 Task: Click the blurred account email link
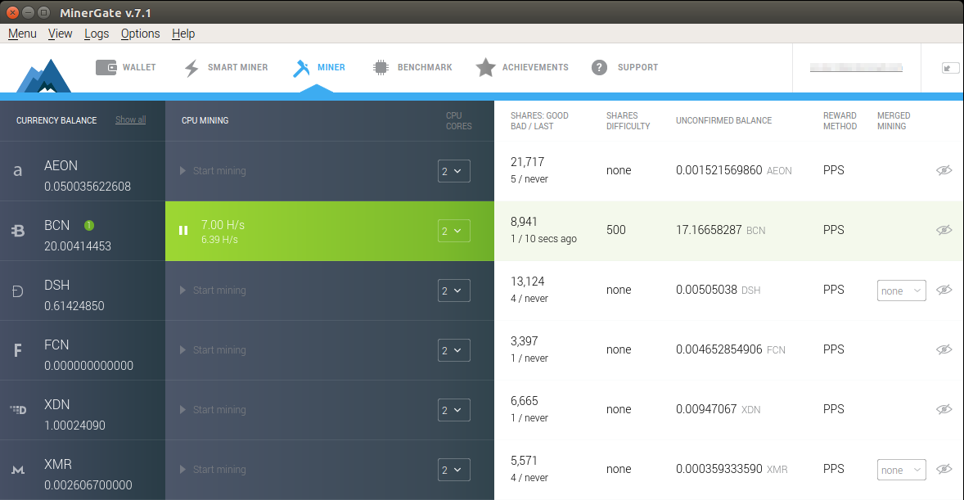point(856,68)
